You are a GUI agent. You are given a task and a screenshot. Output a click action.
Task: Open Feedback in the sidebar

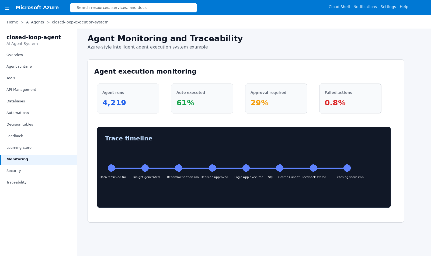click(x=39, y=136)
